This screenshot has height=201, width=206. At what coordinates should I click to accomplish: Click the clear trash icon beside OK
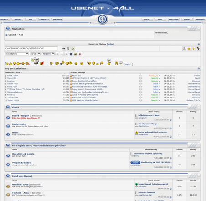click(x=68, y=49)
